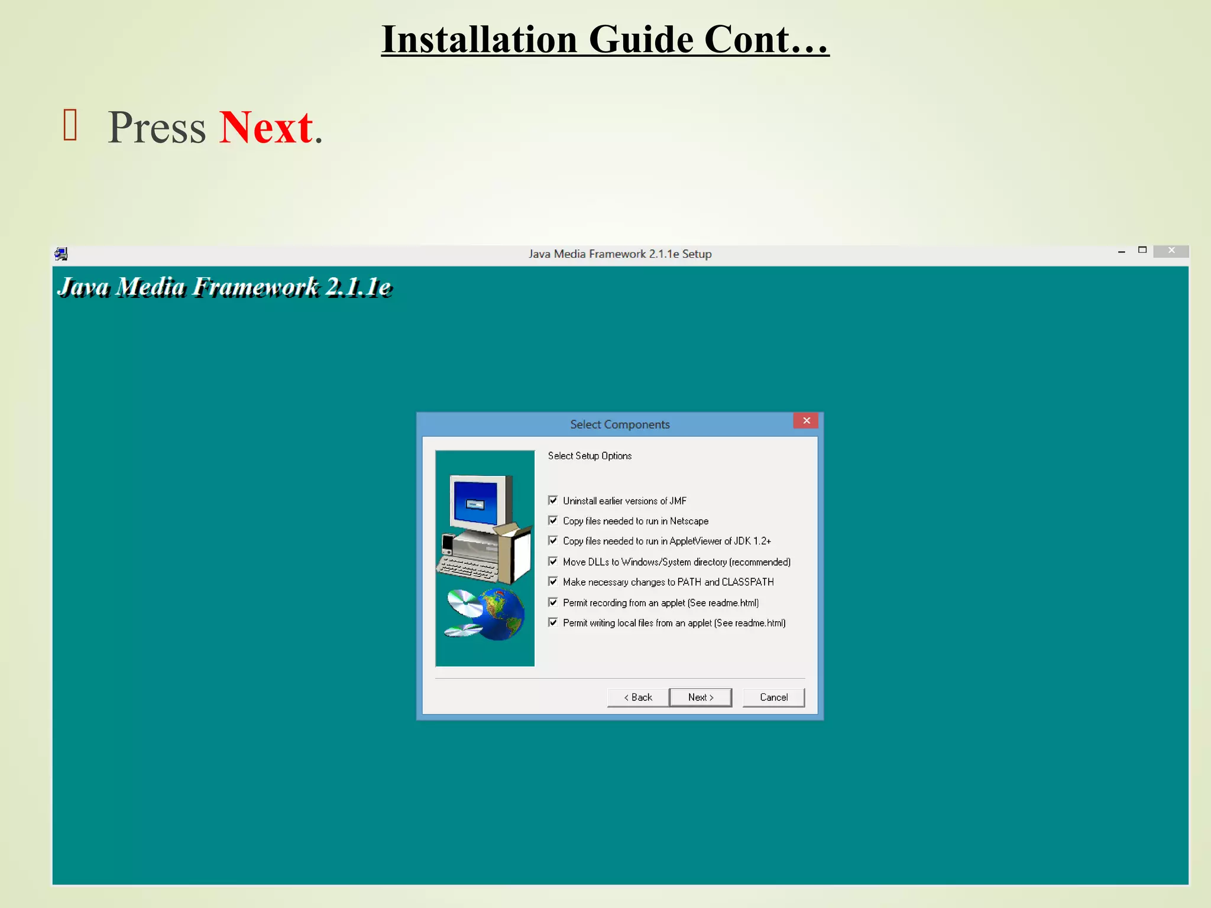Toggle Make necessary changes to PATH and CLASSPATH
The width and height of the screenshot is (1211, 908).
pyautogui.click(x=553, y=581)
